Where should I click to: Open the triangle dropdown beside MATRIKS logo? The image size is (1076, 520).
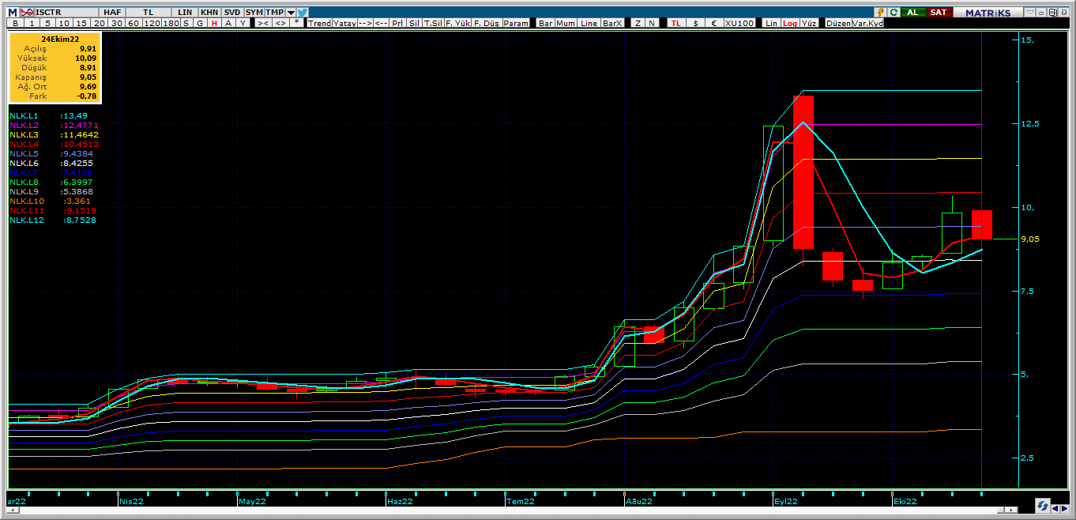[1030, 13]
